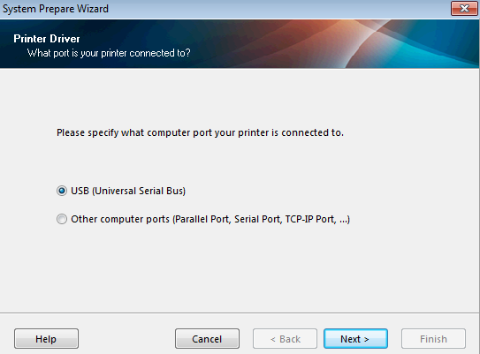
Task: Cancel the printer driver wizard
Action: pos(207,339)
